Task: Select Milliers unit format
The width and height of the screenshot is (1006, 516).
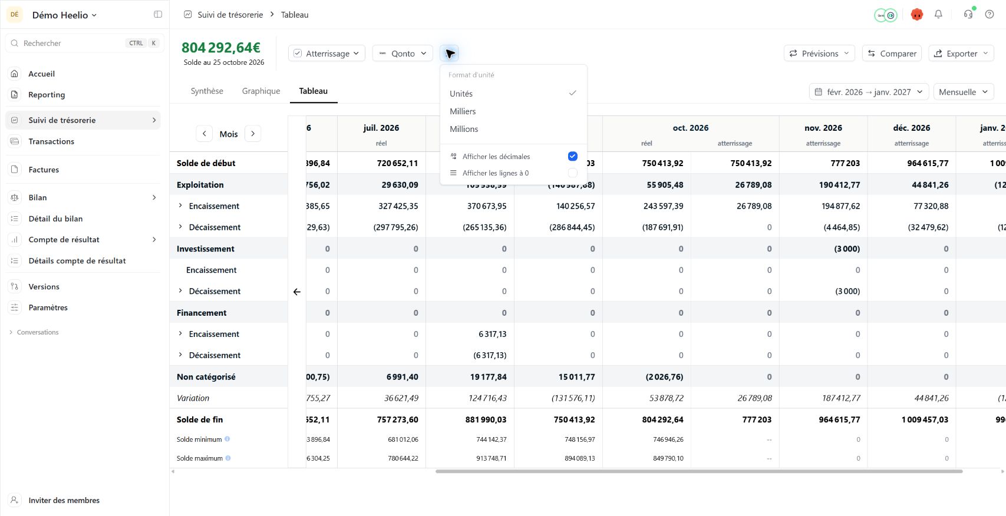Action: point(513,111)
